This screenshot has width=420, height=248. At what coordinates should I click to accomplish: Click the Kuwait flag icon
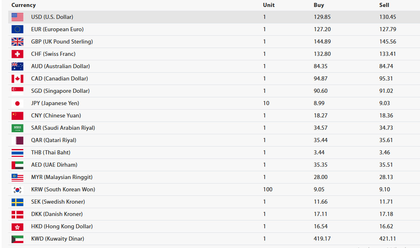pos(17,239)
